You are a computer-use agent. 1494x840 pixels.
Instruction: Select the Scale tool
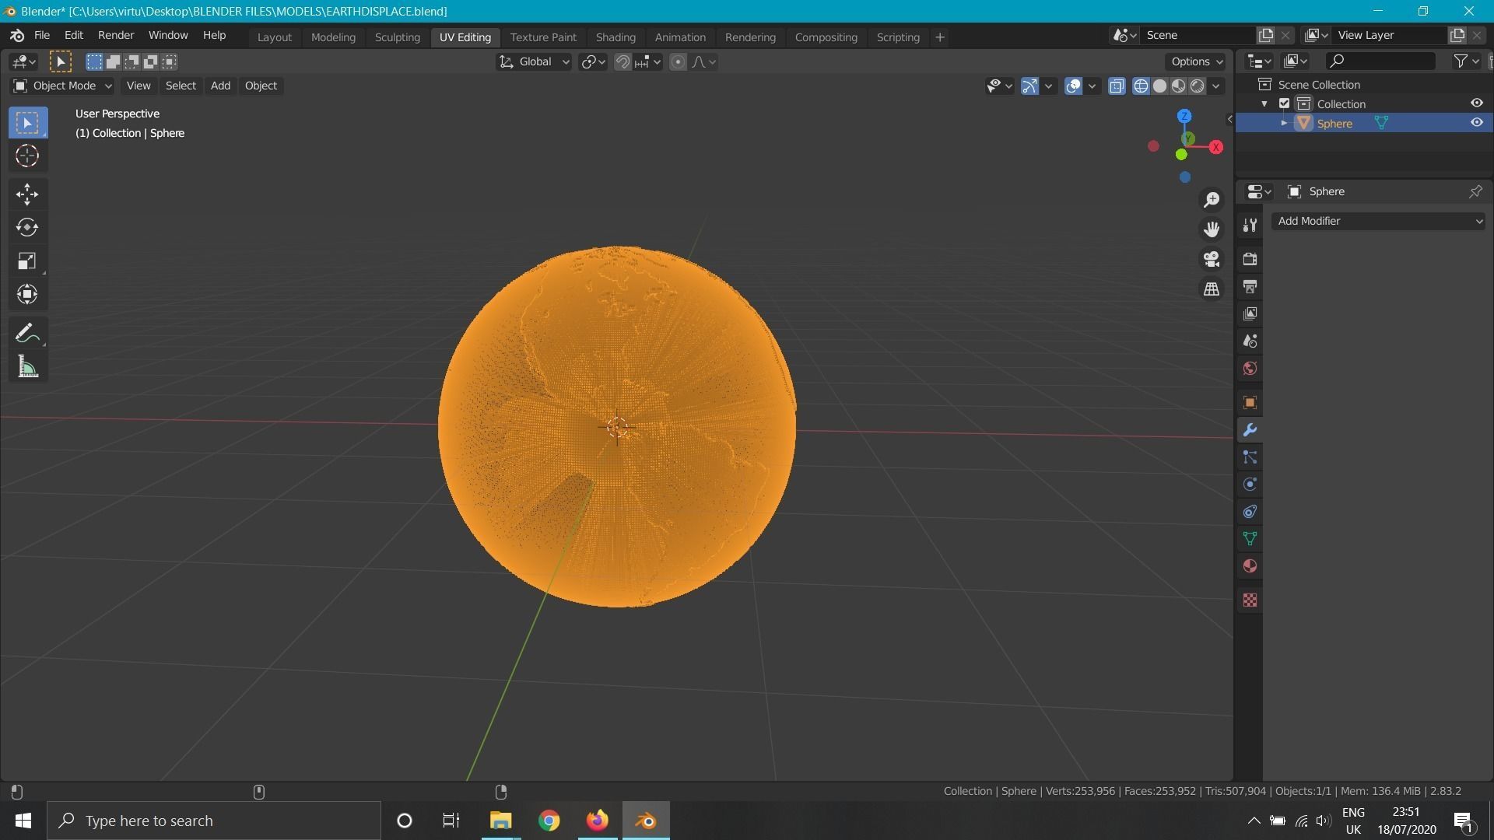click(x=27, y=261)
